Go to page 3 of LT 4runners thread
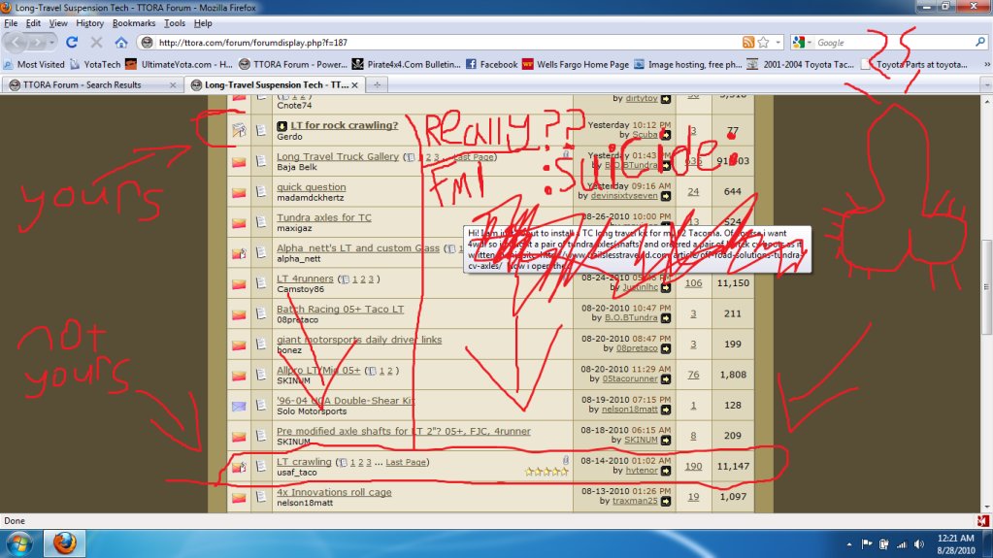This screenshot has width=993, height=558. (371, 279)
